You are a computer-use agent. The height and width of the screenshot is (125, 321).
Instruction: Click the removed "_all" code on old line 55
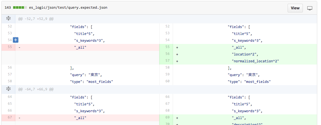click(80, 47)
